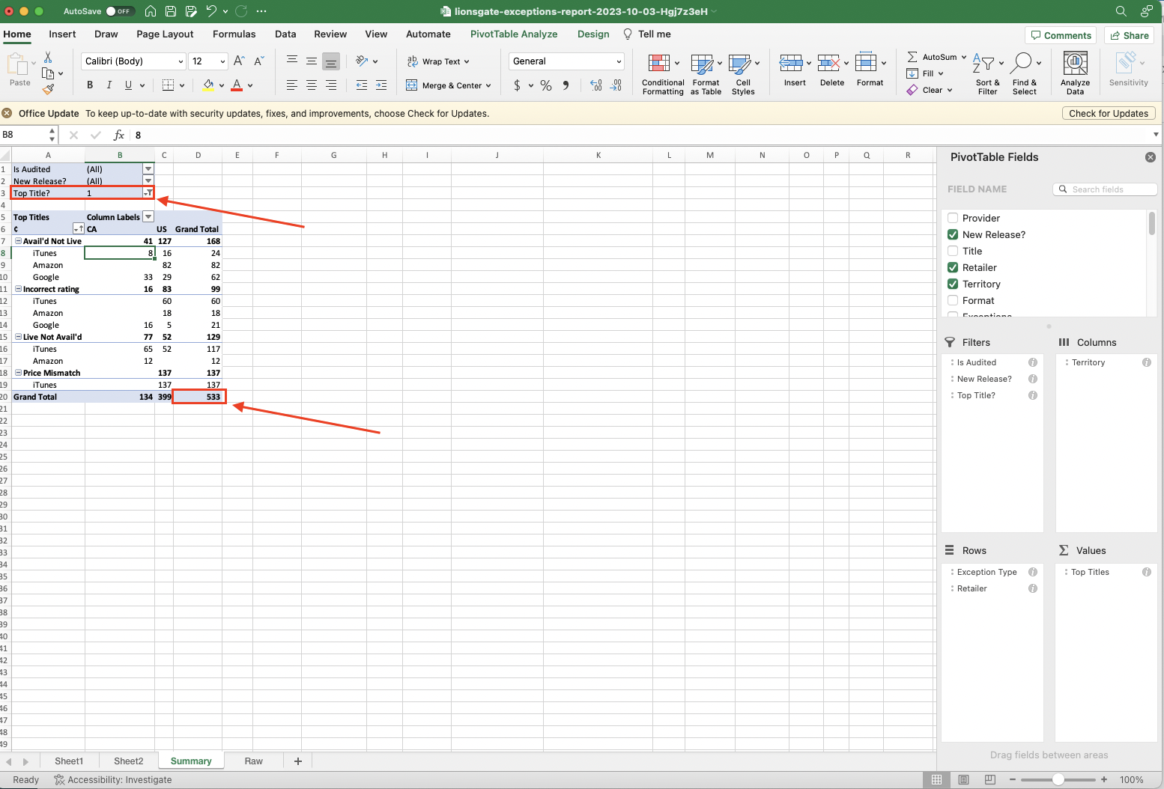Click the Format Painter brush icon
This screenshot has height=789, width=1164.
pos(49,89)
